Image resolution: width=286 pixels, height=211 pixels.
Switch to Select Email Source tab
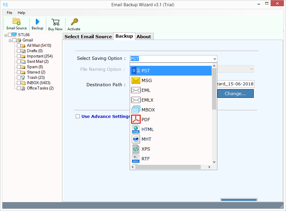pyautogui.click(x=88, y=36)
